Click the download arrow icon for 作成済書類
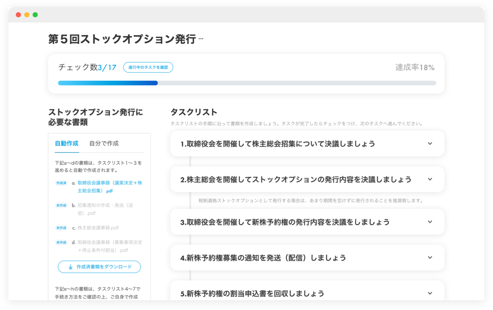 [x=70, y=267]
